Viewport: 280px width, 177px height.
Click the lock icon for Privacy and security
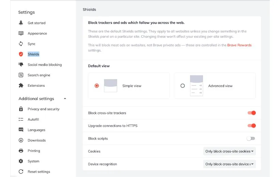(x=21, y=109)
